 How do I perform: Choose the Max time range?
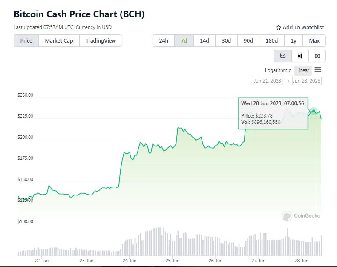coord(314,41)
